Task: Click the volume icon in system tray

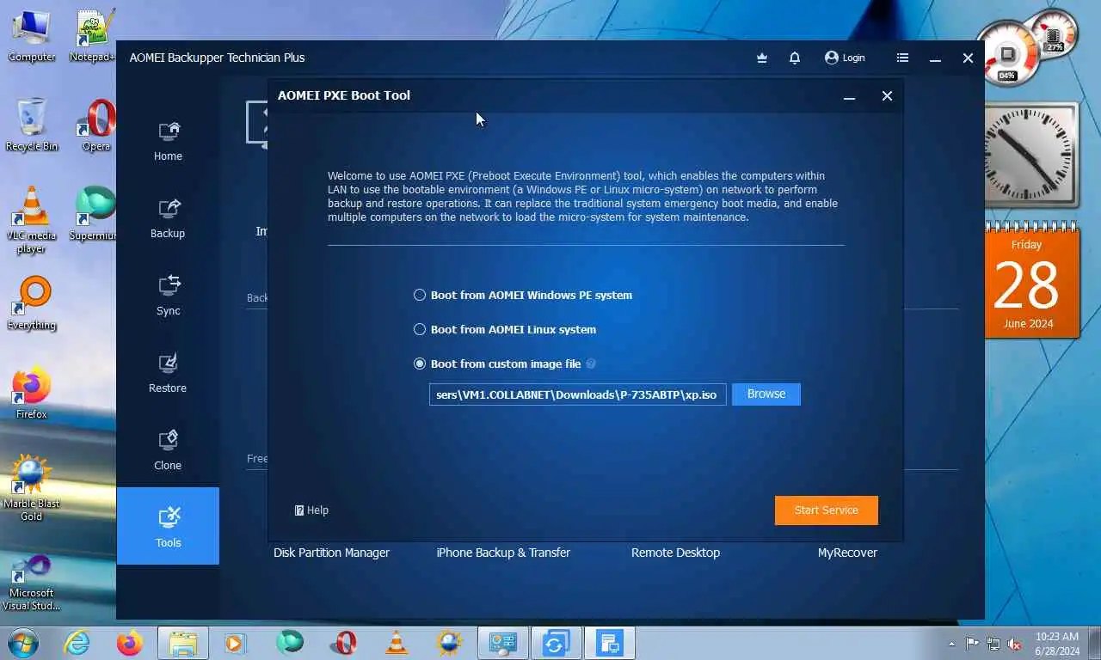Action: point(1015,643)
